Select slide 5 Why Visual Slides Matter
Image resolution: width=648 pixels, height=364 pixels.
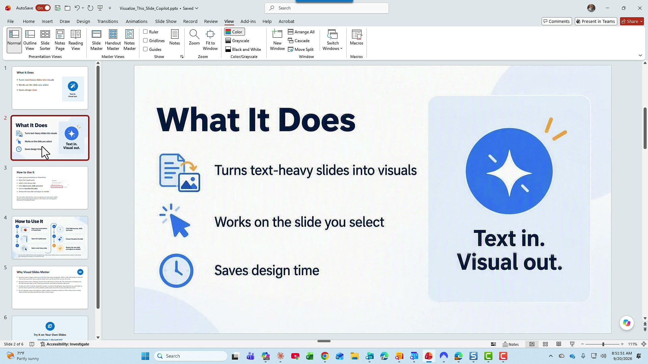(x=50, y=287)
